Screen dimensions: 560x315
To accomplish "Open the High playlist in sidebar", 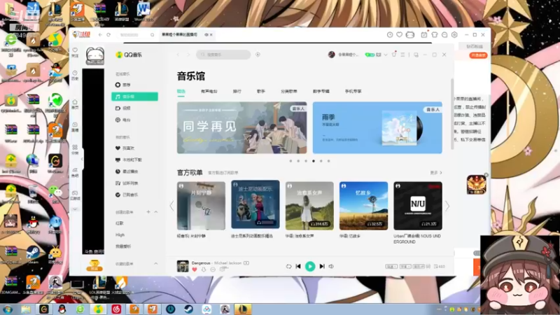I will click(120, 235).
